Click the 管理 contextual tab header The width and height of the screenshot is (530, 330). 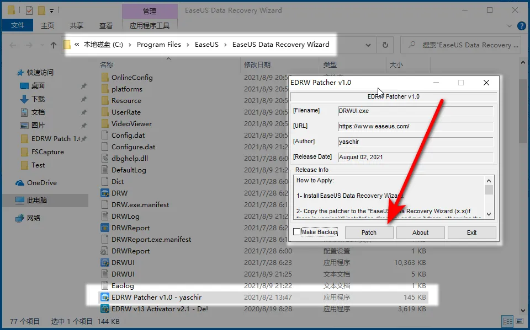click(x=150, y=11)
